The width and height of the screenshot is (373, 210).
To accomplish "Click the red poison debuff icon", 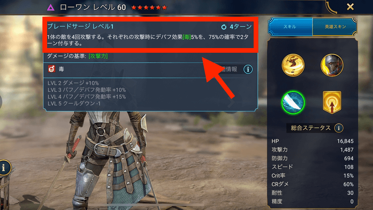I will tap(52, 69).
